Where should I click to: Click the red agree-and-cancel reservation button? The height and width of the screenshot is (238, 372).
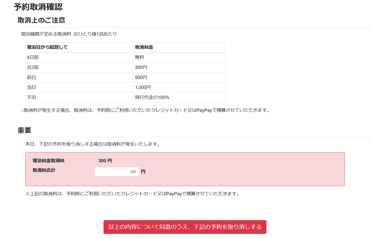click(185, 227)
